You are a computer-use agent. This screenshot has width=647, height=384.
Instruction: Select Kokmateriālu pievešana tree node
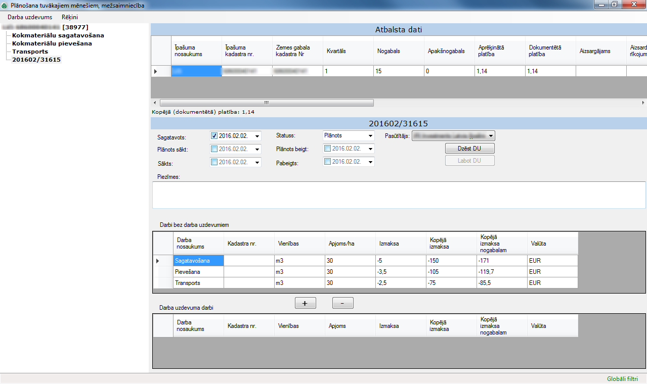pyautogui.click(x=52, y=43)
